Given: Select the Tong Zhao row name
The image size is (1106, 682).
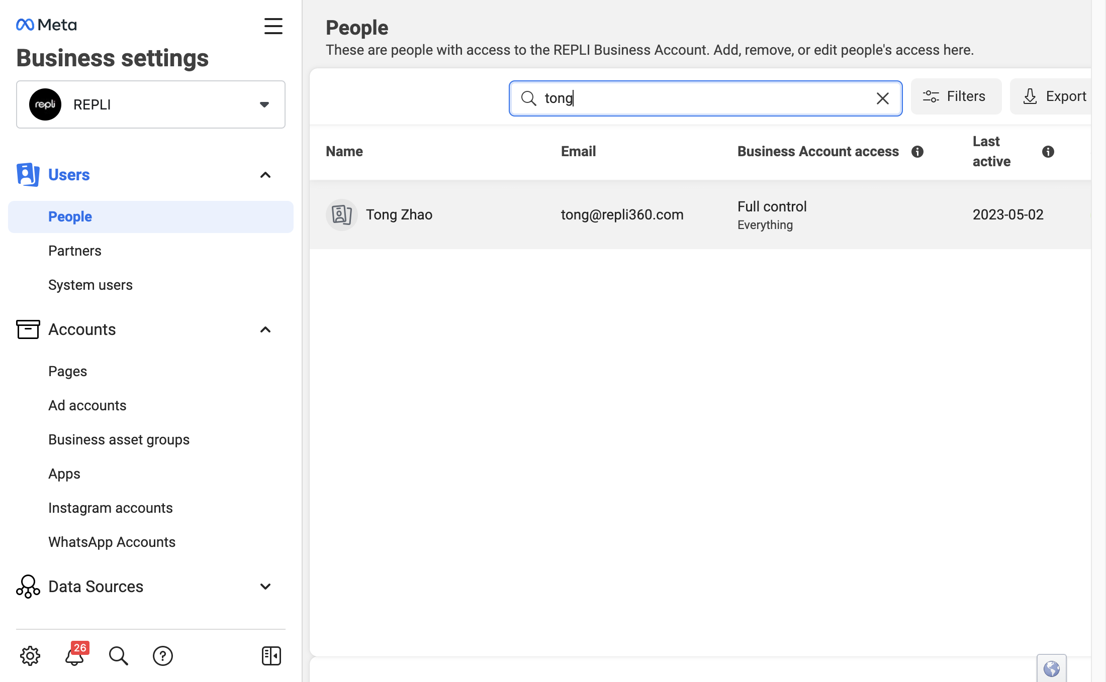Looking at the screenshot, I should pos(399,215).
